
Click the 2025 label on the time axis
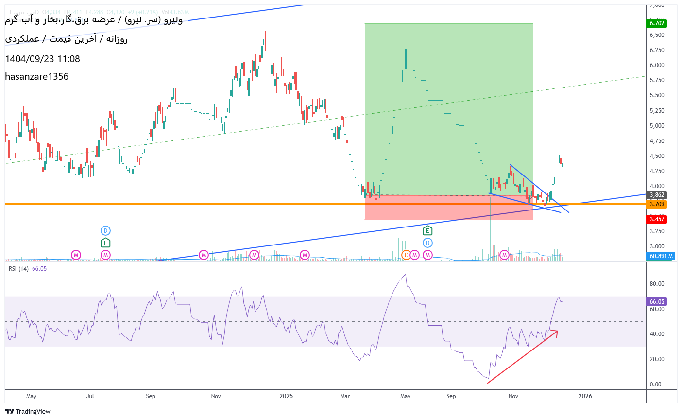(x=286, y=396)
